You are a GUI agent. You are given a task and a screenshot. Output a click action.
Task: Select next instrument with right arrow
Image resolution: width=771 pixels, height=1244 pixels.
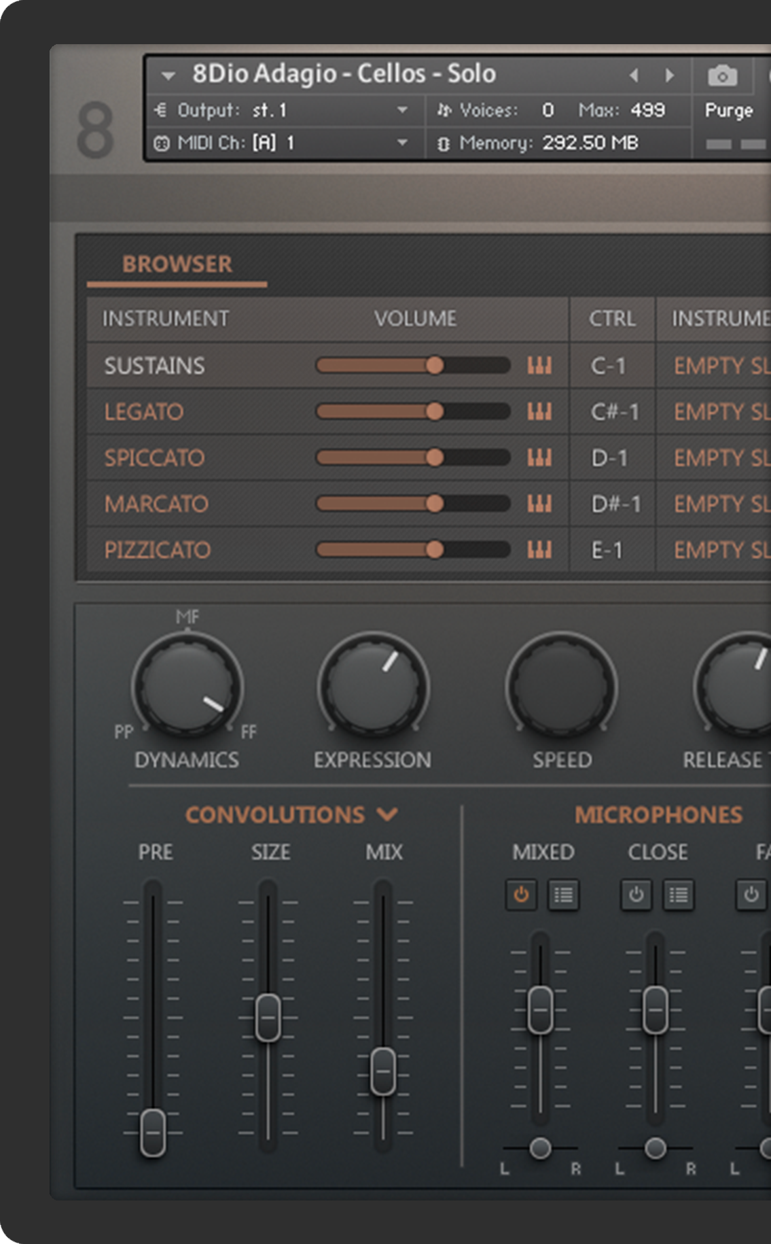pyautogui.click(x=670, y=75)
